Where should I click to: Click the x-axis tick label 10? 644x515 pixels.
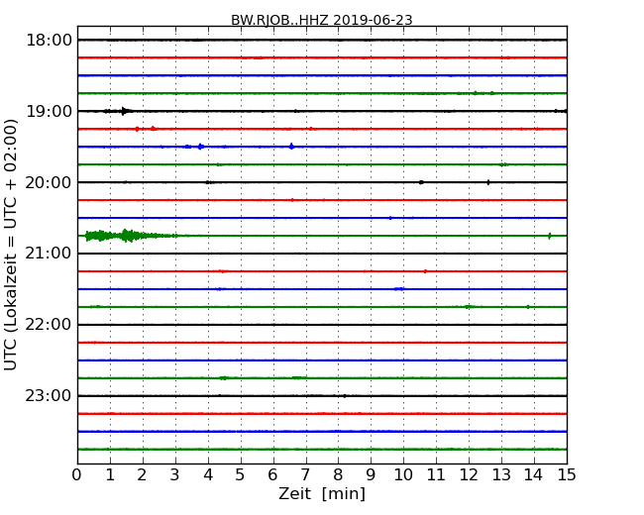[x=403, y=474]
